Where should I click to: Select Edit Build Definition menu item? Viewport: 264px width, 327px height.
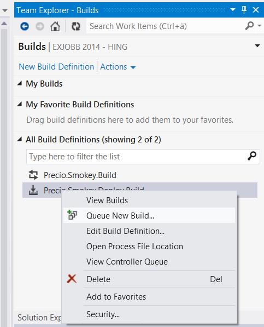(x=149, y=231)
